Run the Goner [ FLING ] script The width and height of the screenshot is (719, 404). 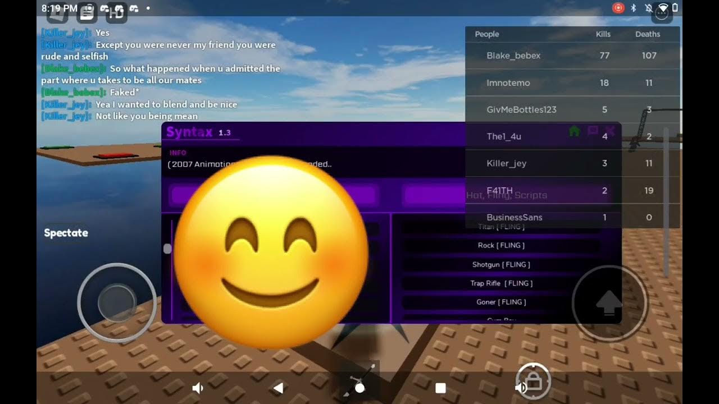501,302
